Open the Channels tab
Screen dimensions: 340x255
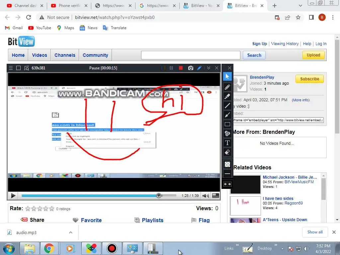pos(65,55)
